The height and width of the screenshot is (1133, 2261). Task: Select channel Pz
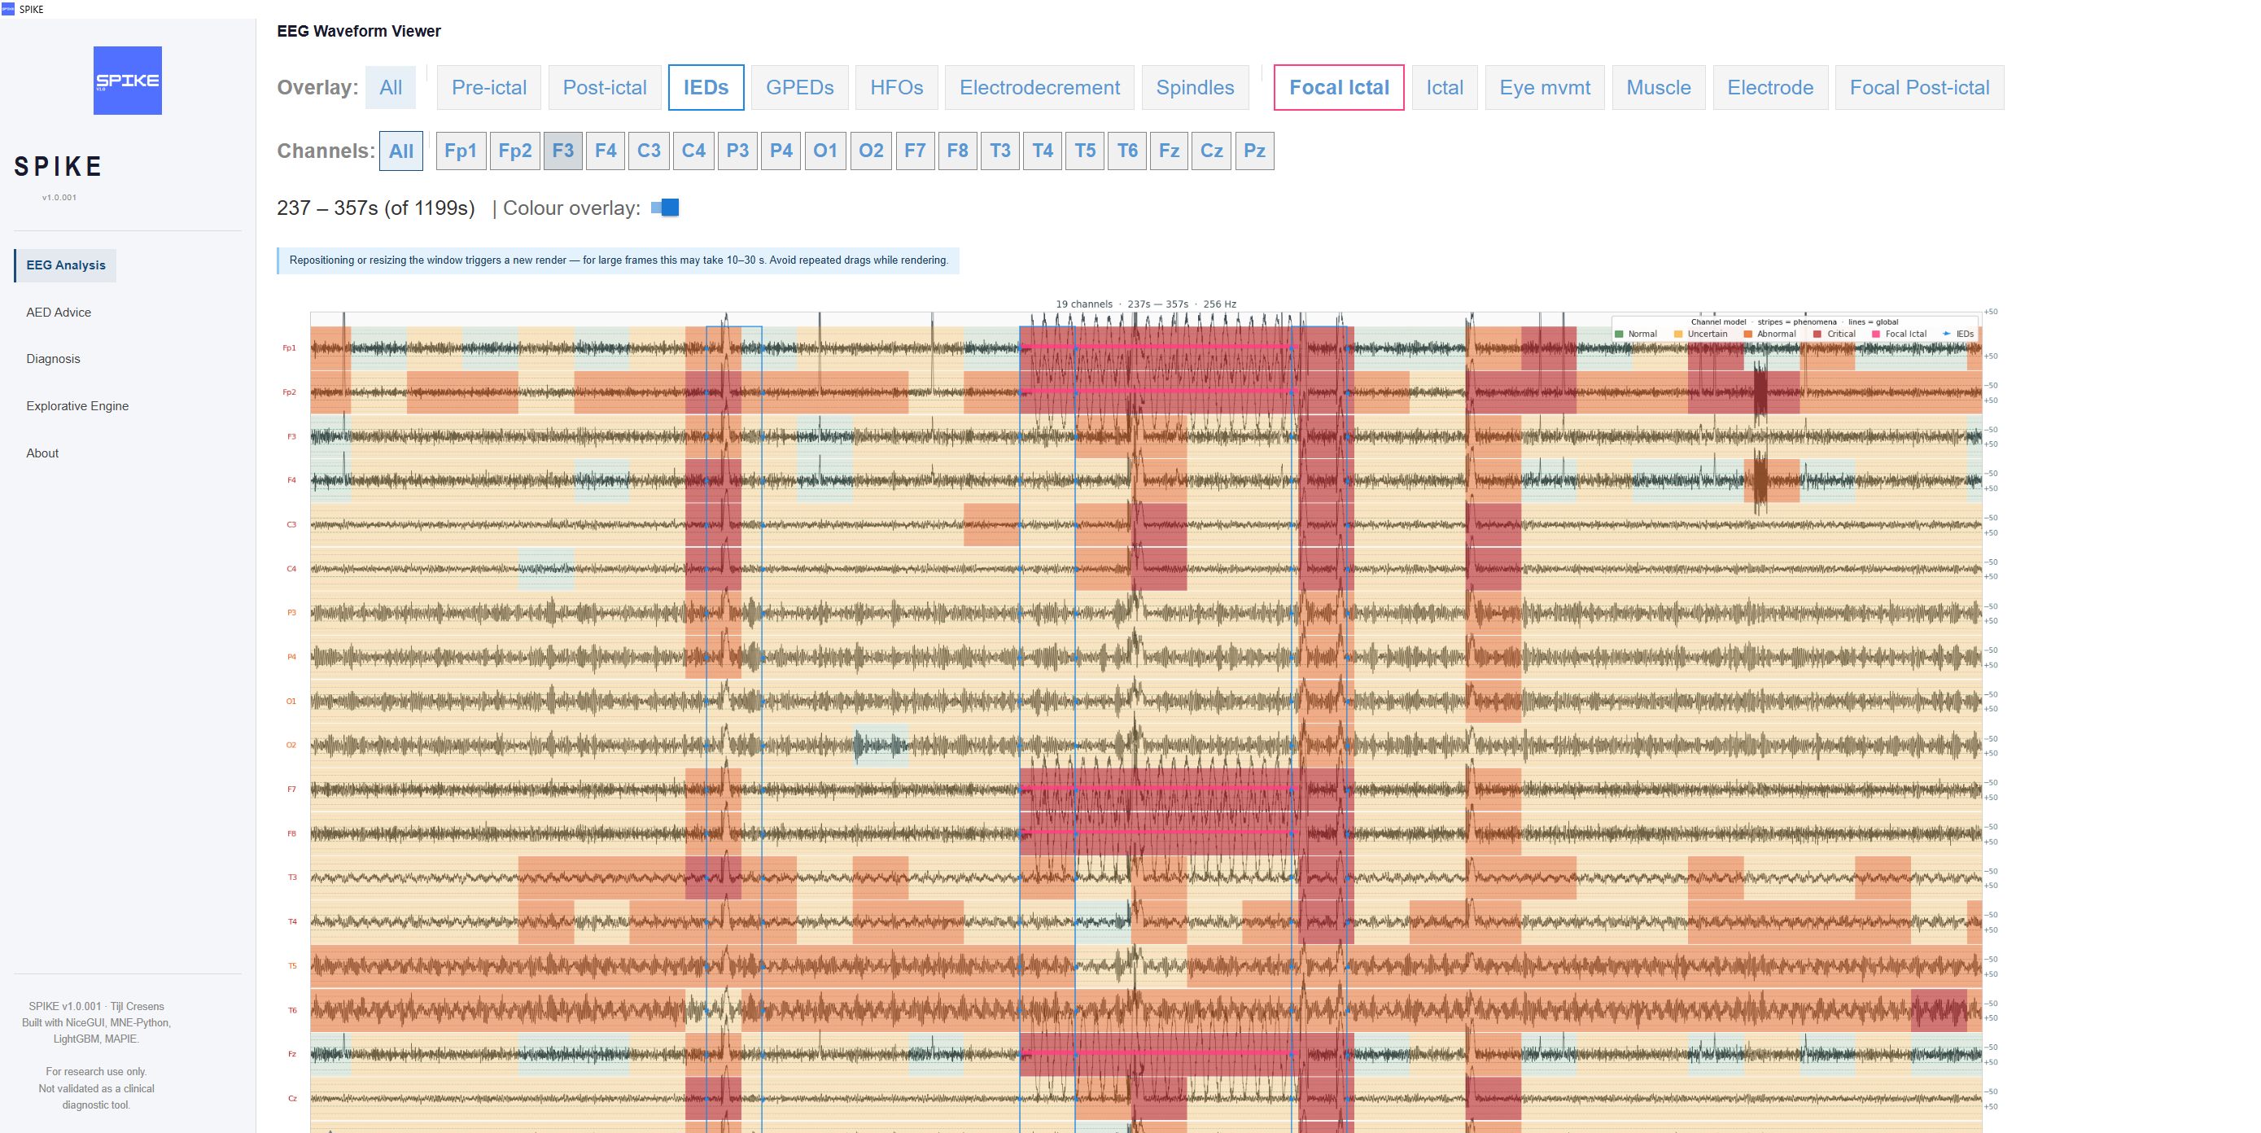(x=1255, y=151)
